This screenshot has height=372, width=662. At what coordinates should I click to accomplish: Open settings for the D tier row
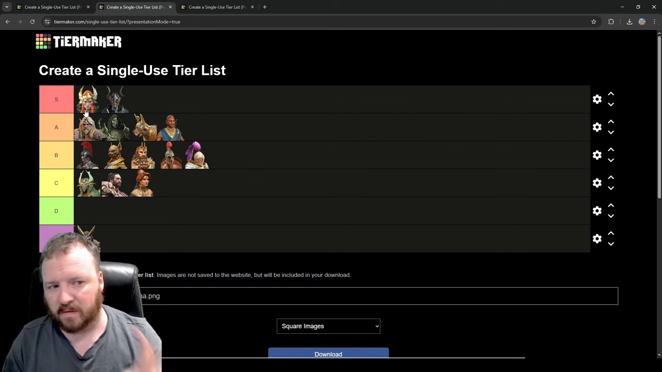(x=597, y=211)
